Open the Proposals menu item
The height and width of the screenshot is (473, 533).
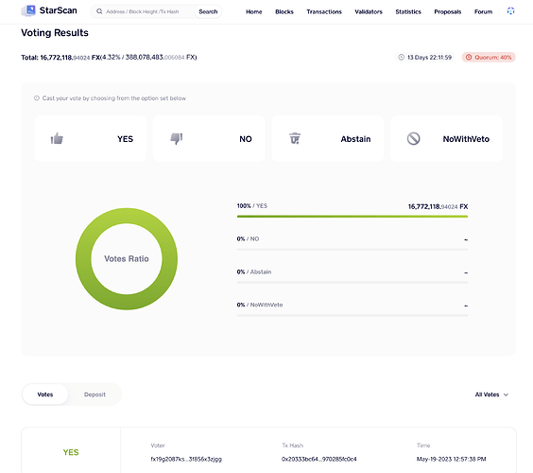[448, 12]
